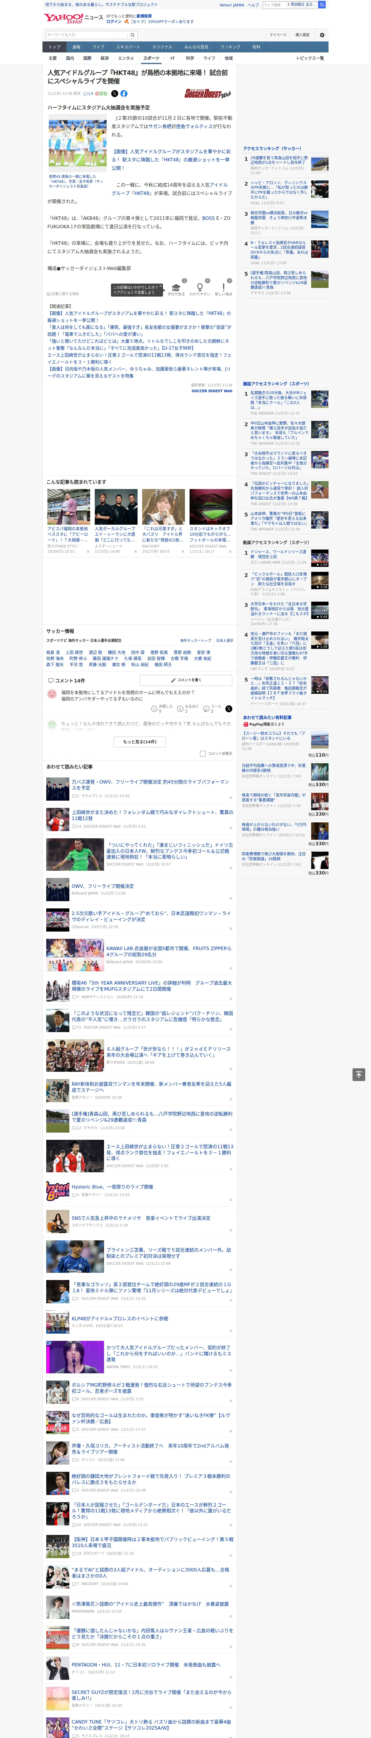Open the スポーツ category tab
Screen dimensions: 371x1738
tap(151, 59)
